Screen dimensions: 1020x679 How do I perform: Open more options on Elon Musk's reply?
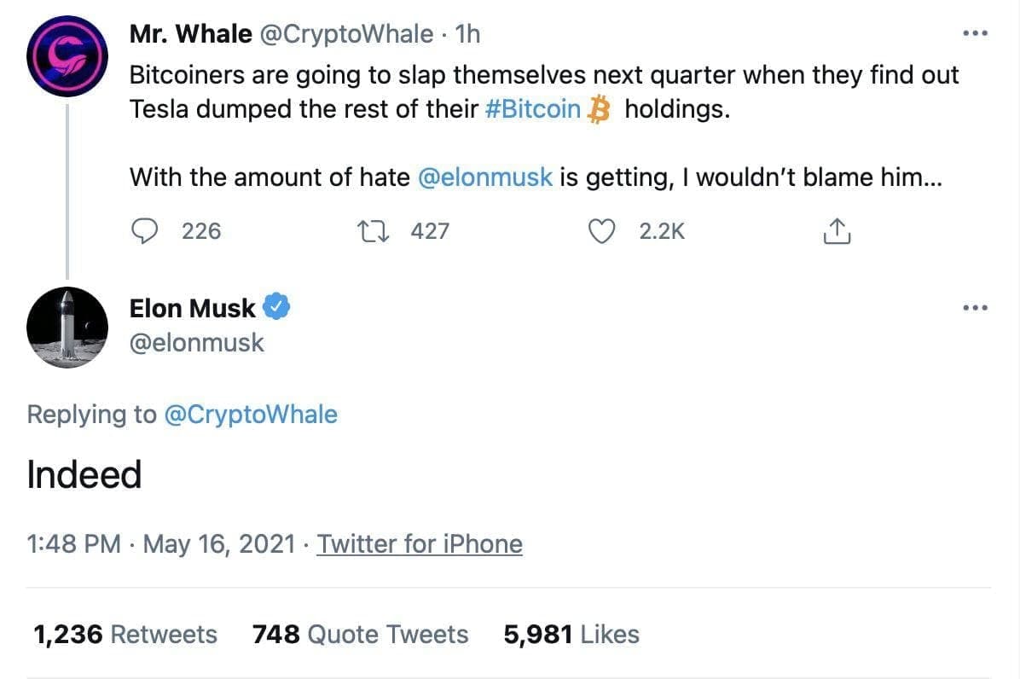pos(974,307)
